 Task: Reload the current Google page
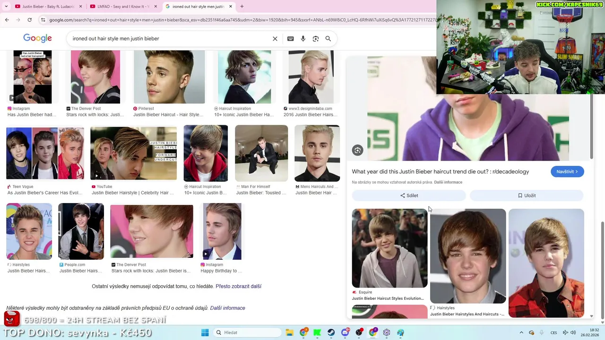pyautogui.click(x=29, y=20)
